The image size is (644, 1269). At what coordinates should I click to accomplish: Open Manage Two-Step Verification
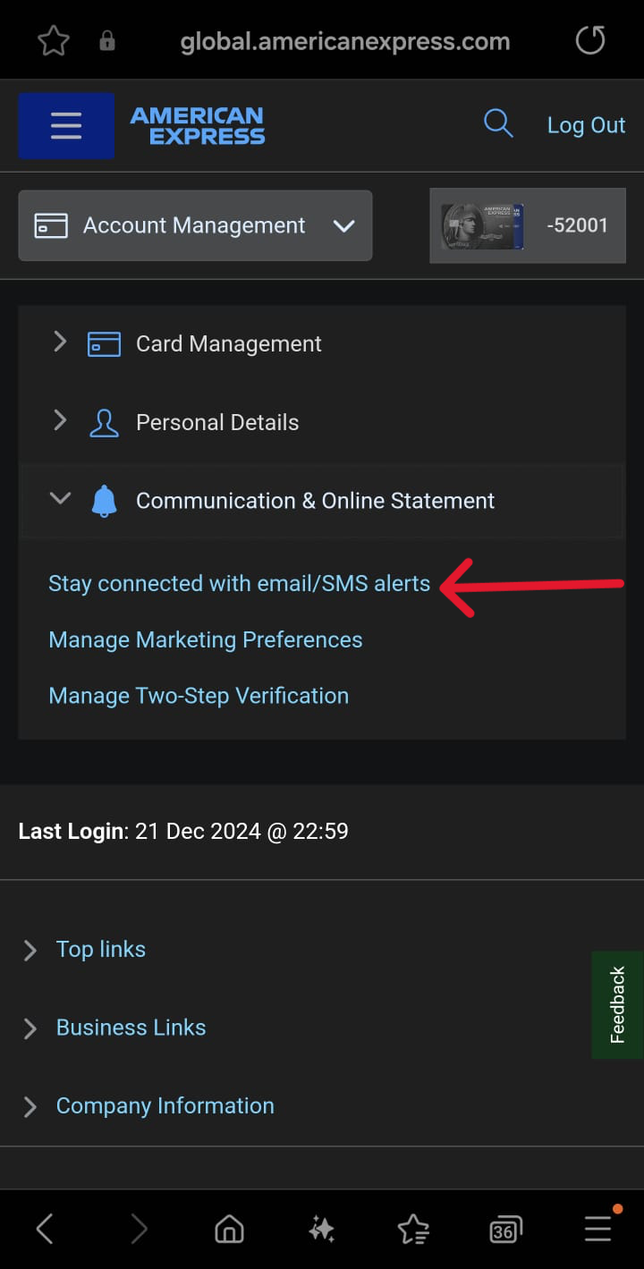click(x=198, y=696)
